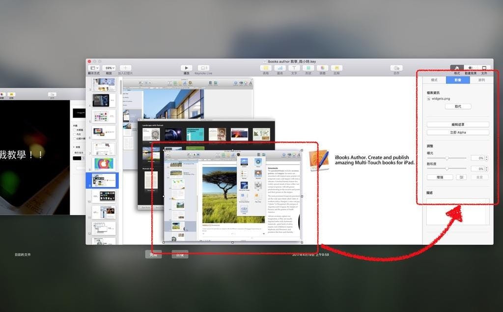Click the 合作 collaborate icon
Viewport: 503px width, 312px height.
click(x=396, y=68)
